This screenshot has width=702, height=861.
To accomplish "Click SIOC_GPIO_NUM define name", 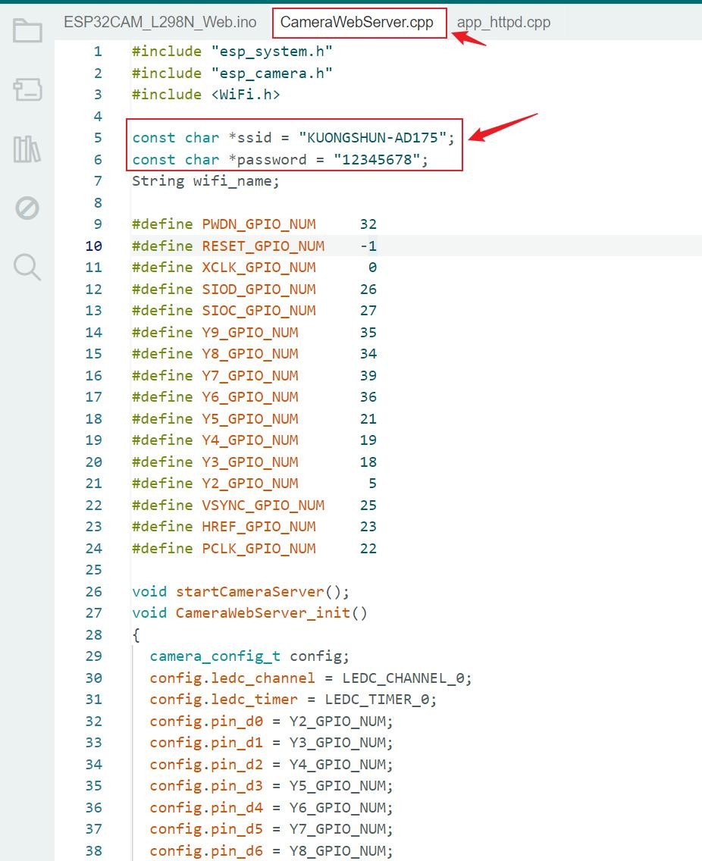I will click(259, 311).
